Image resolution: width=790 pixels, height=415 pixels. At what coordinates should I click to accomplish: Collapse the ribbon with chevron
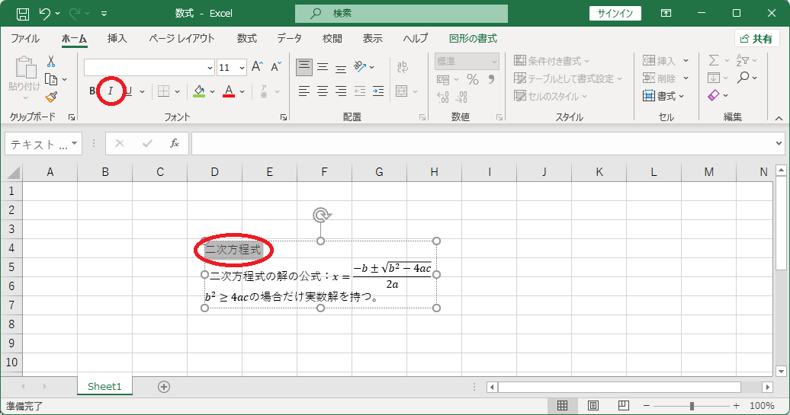(779, 118)
